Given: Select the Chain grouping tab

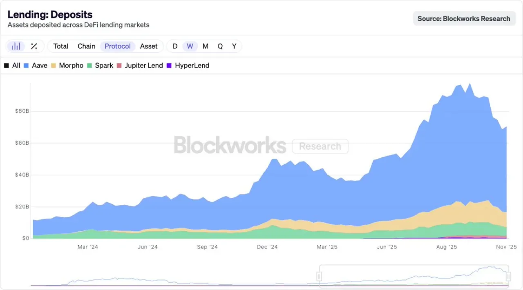Looking at the screenshot, I should pos(86,46).
